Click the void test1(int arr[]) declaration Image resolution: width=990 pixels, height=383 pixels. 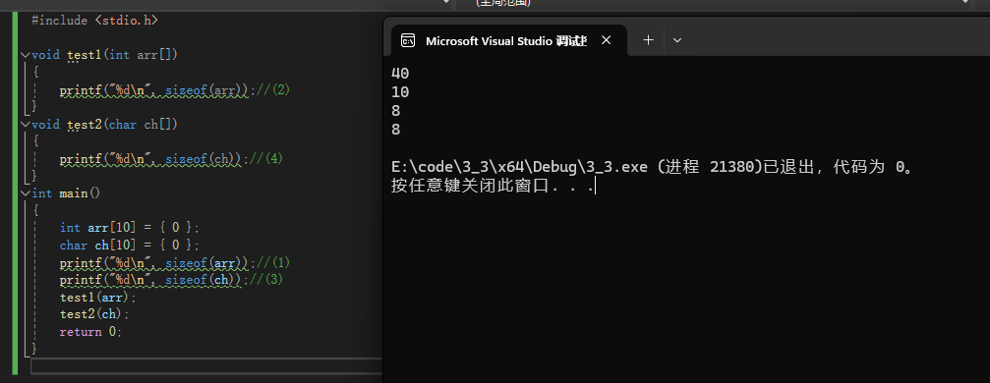point(105,55)
